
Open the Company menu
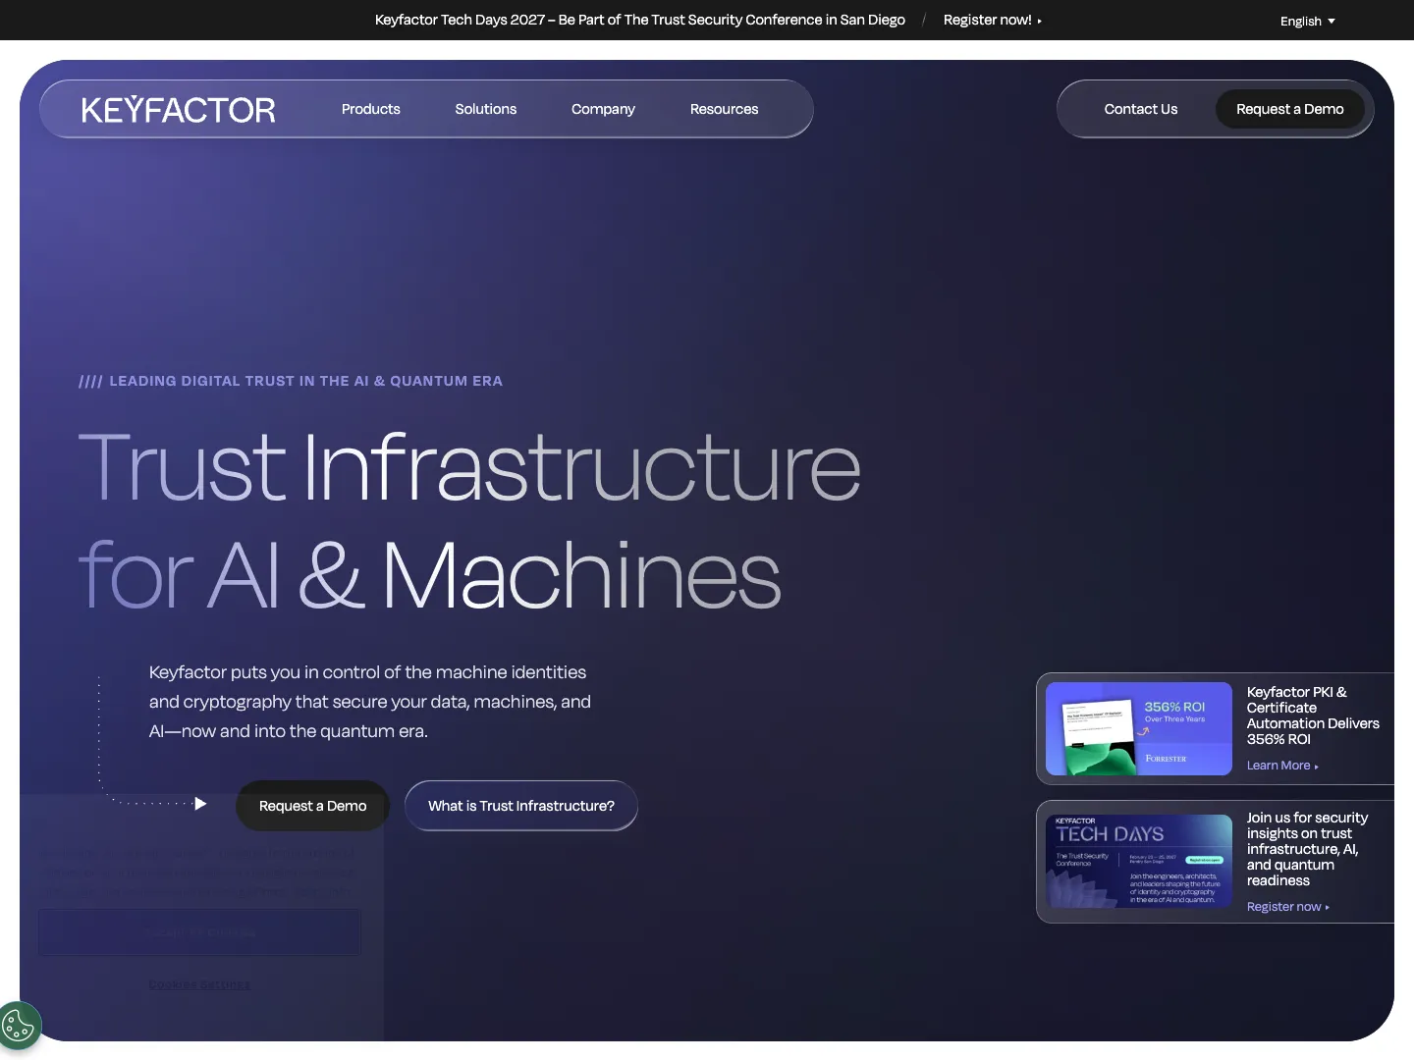(x=603, y=109)
